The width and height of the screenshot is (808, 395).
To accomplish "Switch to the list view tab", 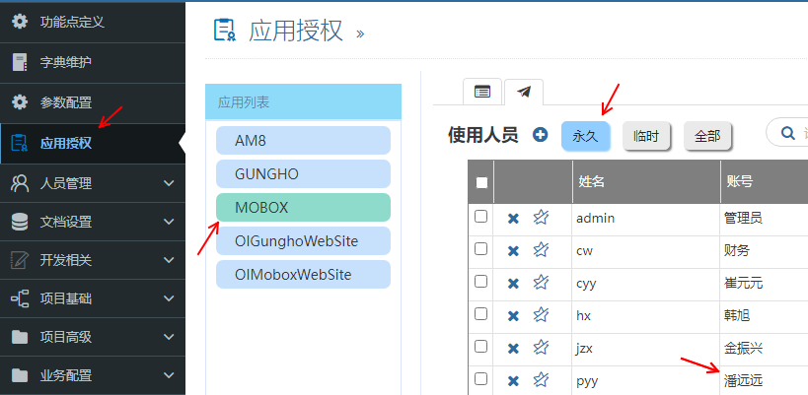I will click(x=482, y=92).
